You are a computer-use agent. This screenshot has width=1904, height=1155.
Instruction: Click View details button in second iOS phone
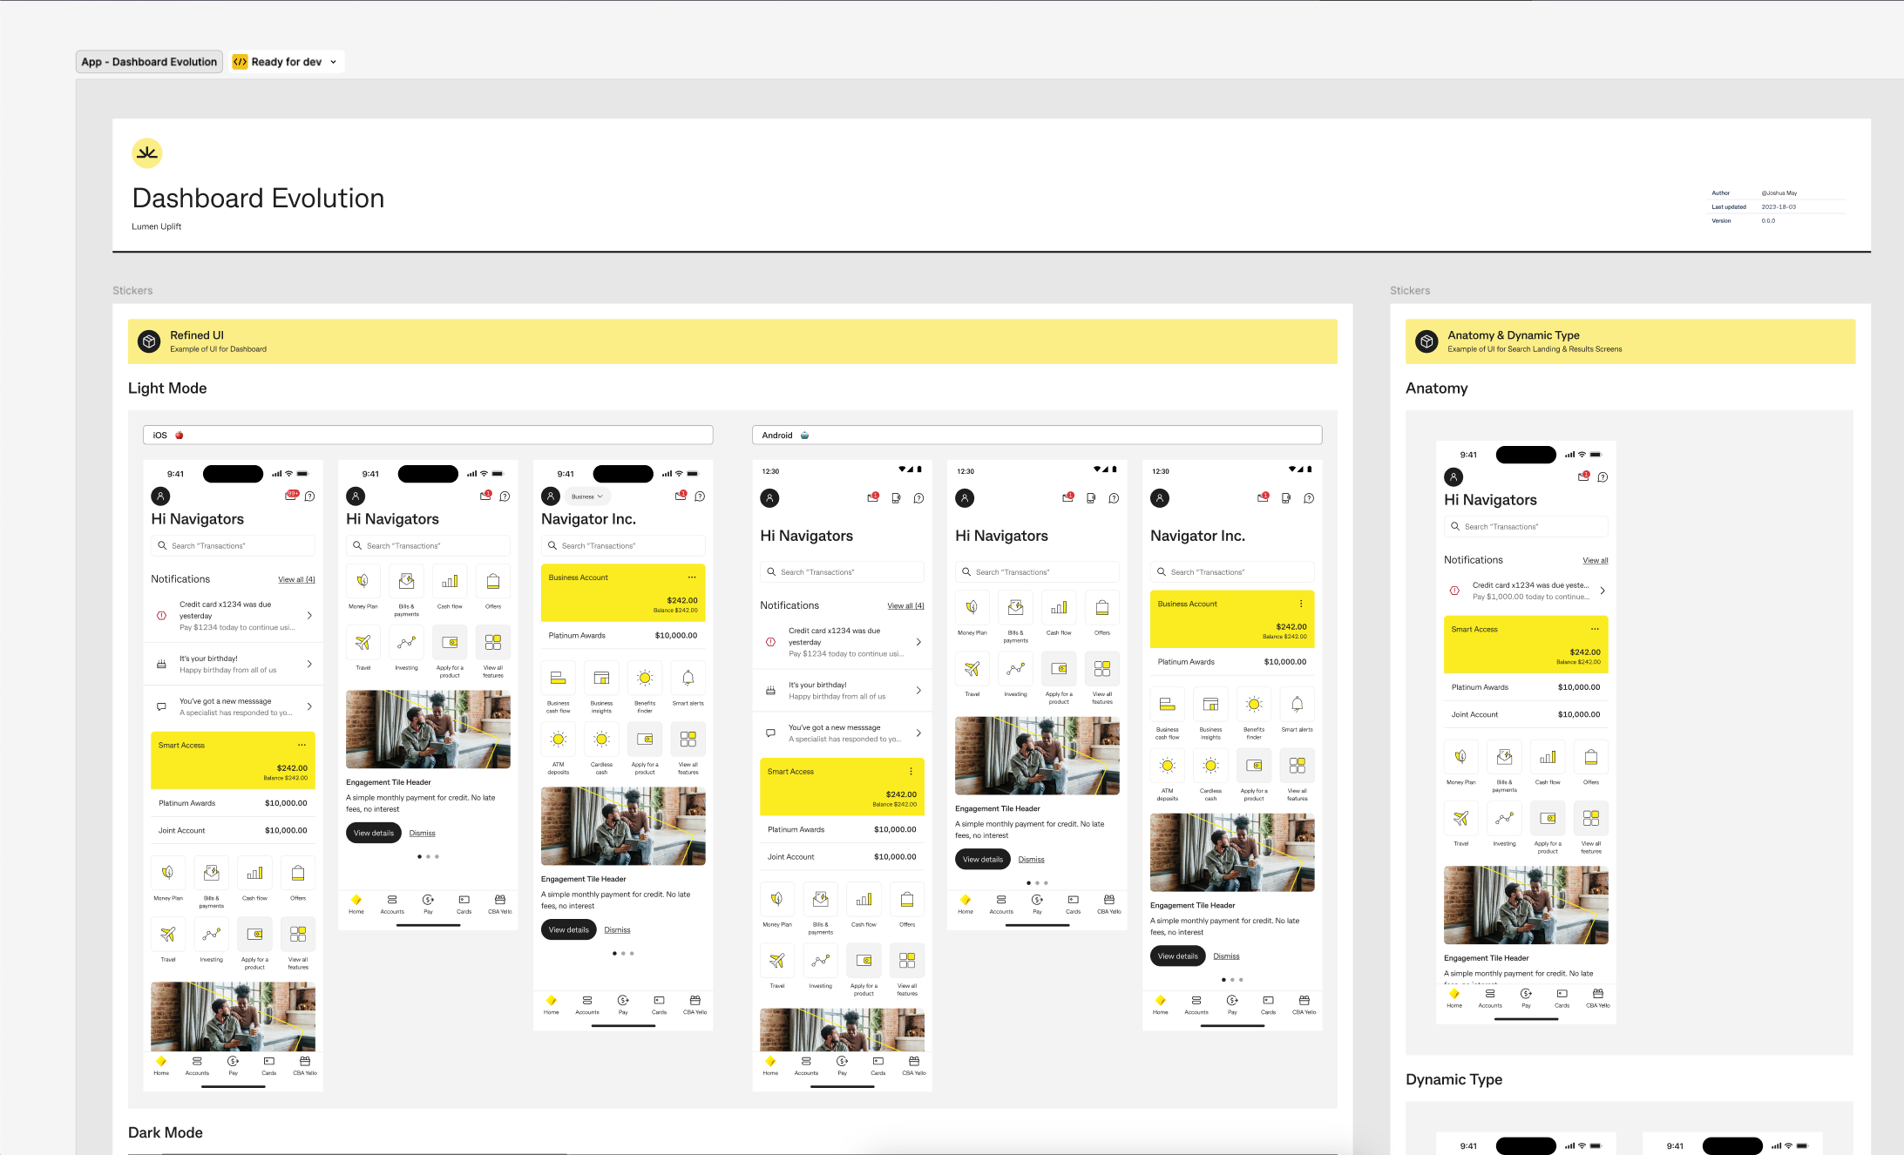(374, 833)
